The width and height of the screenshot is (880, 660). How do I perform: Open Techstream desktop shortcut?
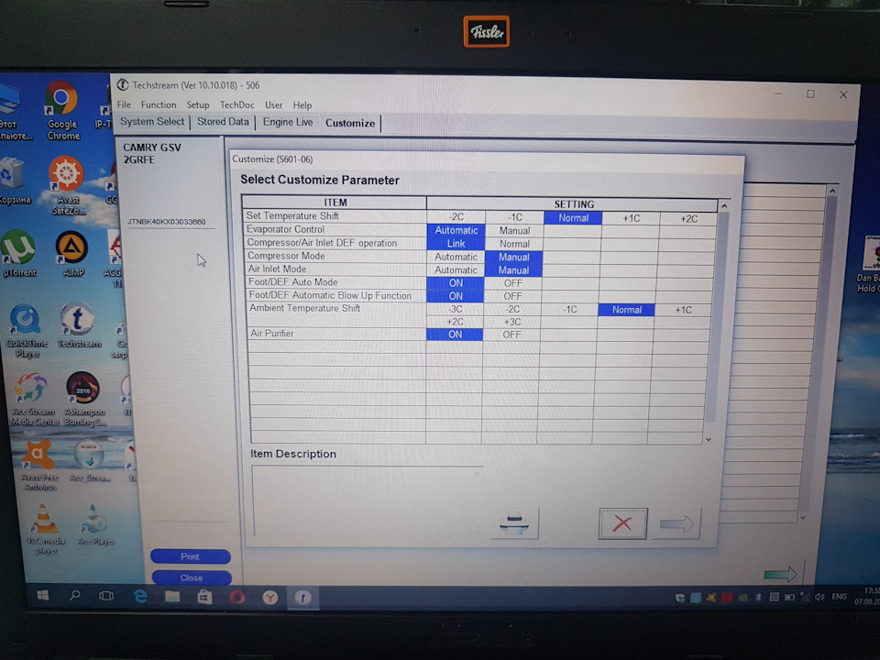click(78, 324)
